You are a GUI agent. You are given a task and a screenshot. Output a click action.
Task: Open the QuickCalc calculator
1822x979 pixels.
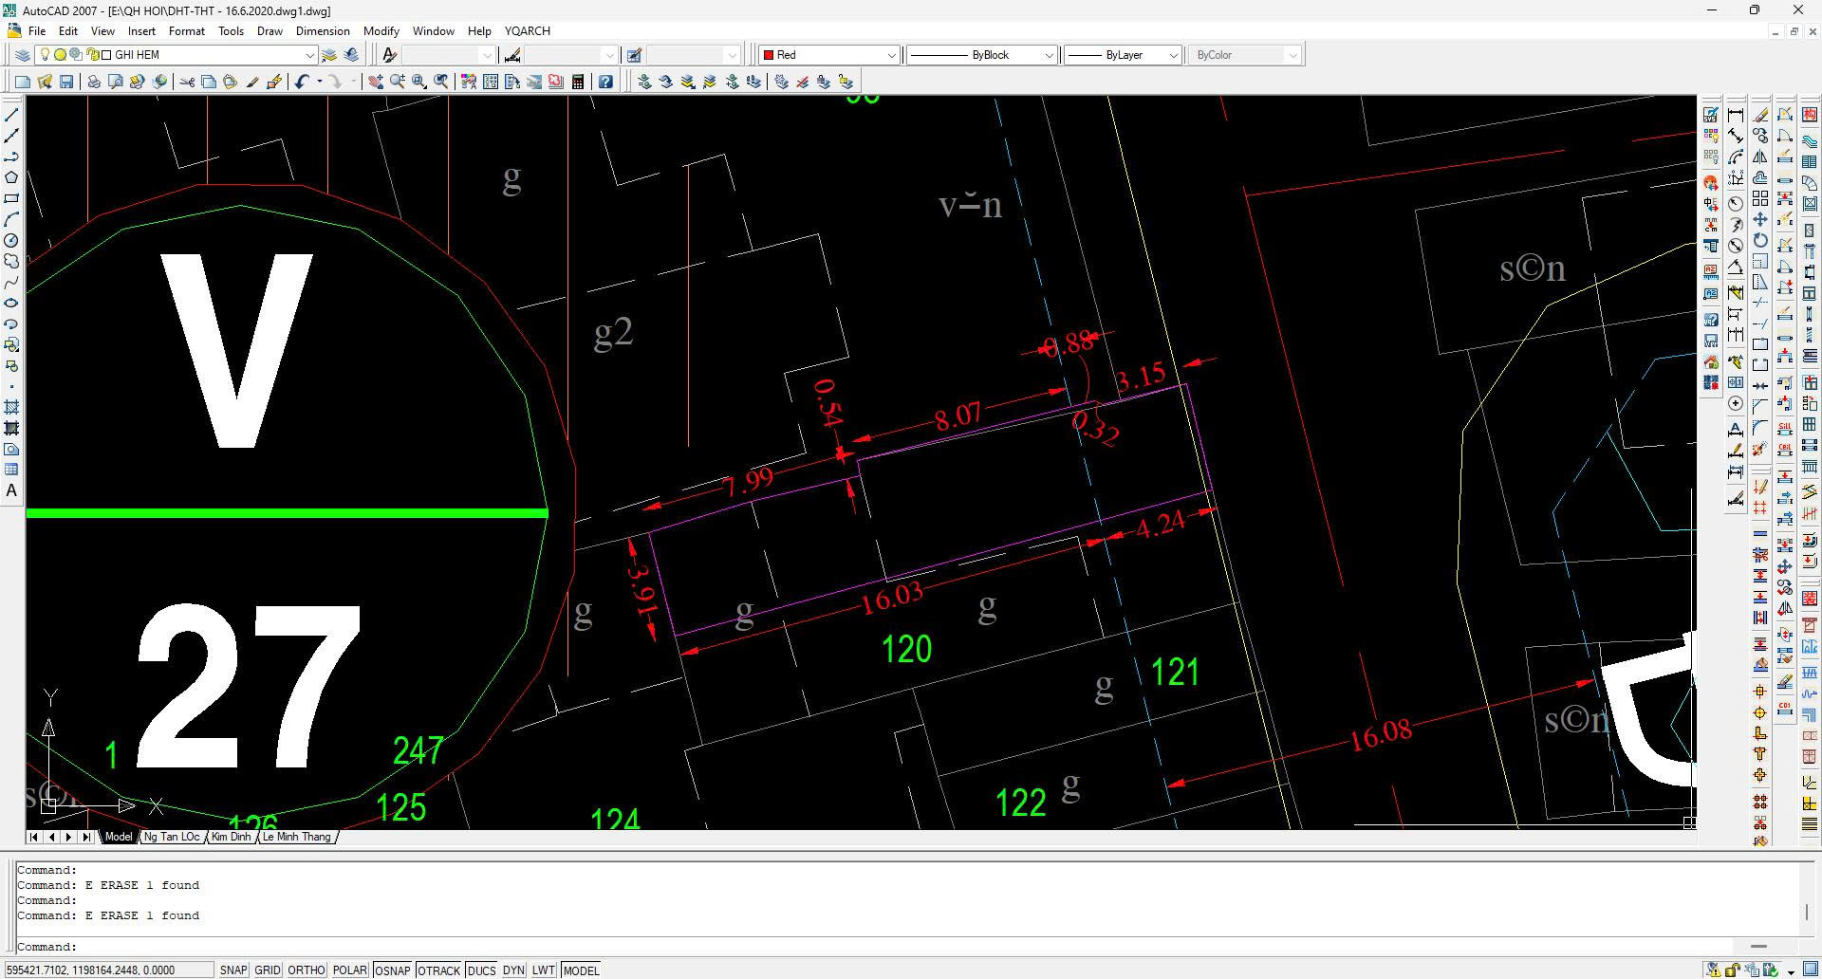(578, 83)
